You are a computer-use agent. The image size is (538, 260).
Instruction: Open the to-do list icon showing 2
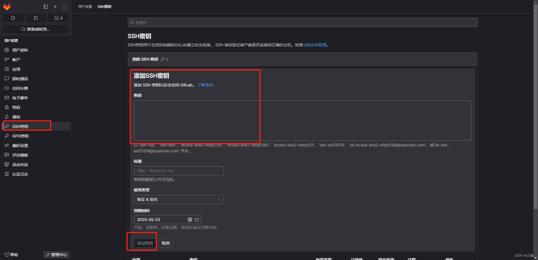pos(58,18)
